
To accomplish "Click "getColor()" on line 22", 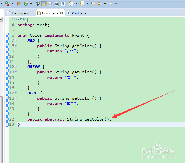I will pyautogui.click(x=96, y=119).
